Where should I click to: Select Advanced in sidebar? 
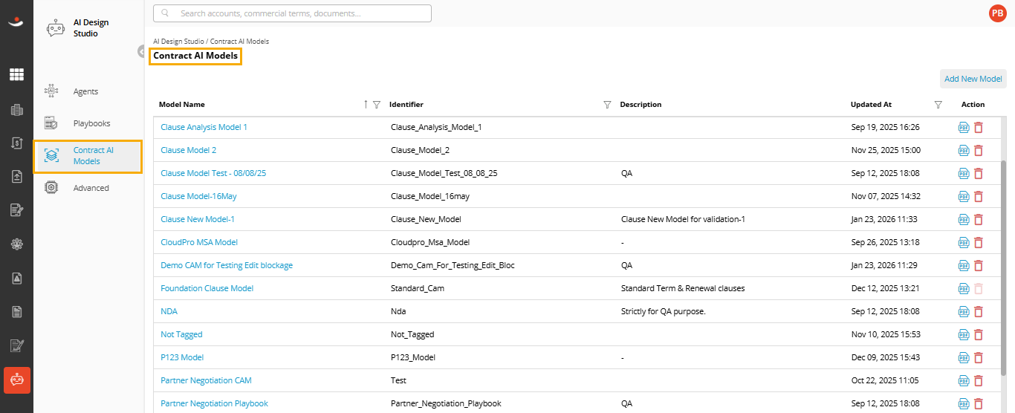tap(91, 188)
